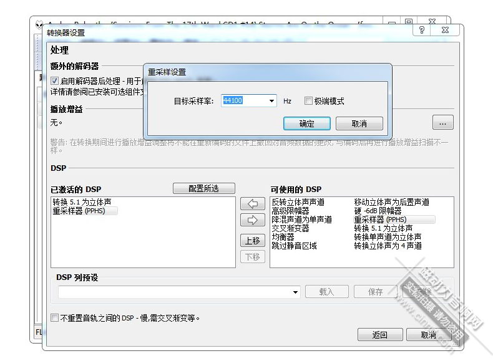Expand the target sample rate dropdown arrow

click(272, 101)
